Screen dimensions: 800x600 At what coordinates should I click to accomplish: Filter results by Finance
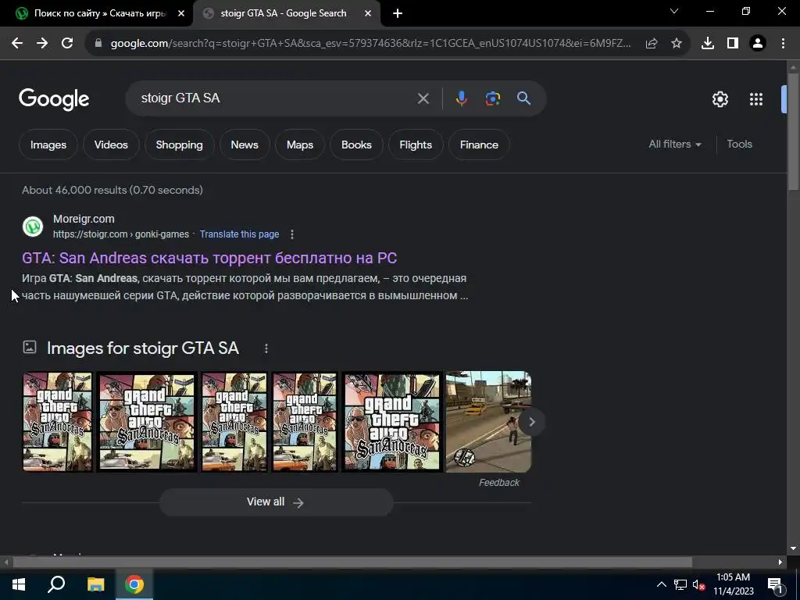click(x=479, y=145)
